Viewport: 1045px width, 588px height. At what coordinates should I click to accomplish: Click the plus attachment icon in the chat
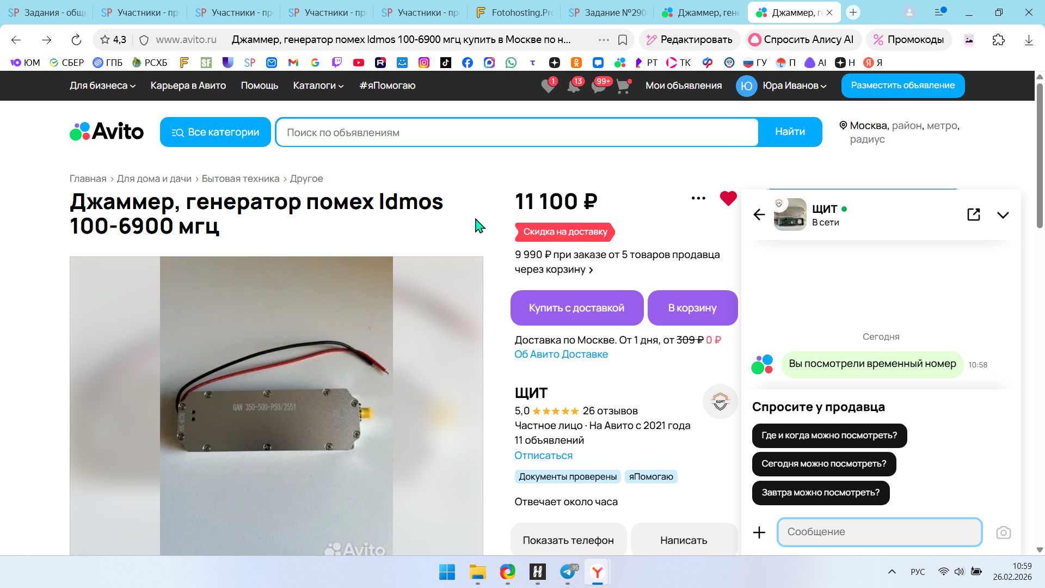(x=759, y=532)
